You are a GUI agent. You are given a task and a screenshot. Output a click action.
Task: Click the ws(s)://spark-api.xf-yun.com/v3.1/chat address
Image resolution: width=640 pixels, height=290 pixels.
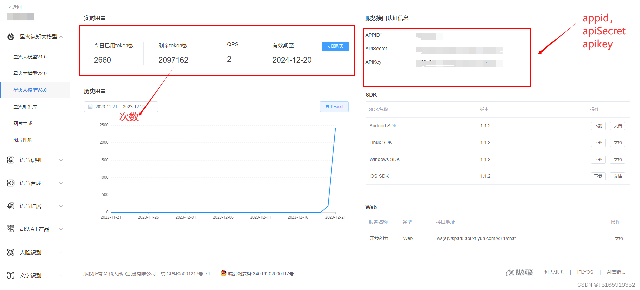pyautogui.click(x=476, y=238)
